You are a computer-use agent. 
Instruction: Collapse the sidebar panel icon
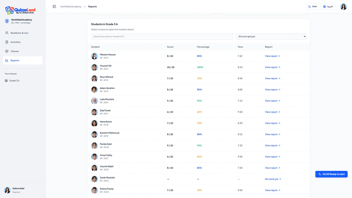click(x=54, y=7)
